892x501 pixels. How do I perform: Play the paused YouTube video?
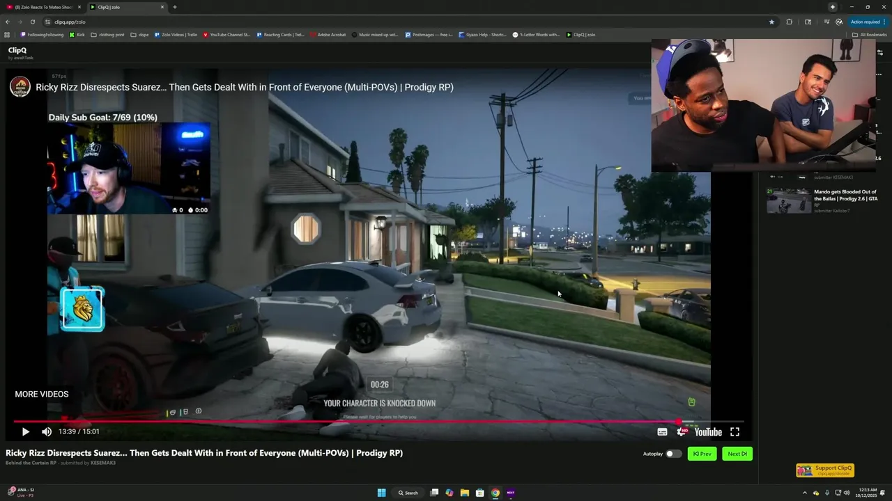(x=25, y=432)
